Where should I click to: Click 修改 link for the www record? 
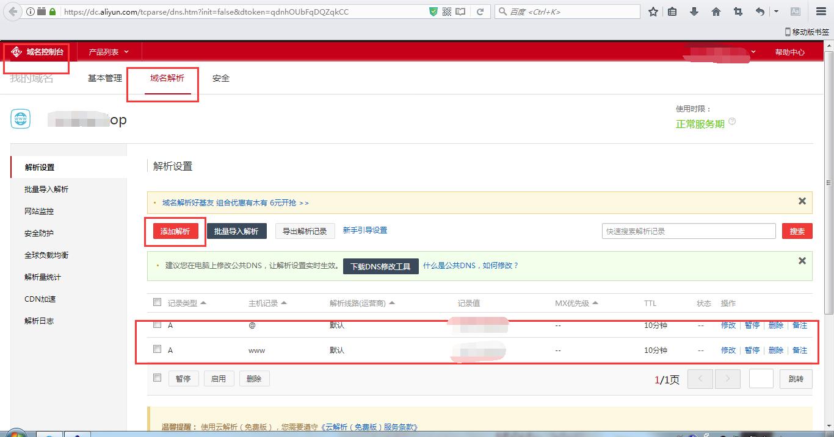click(728, 350)
